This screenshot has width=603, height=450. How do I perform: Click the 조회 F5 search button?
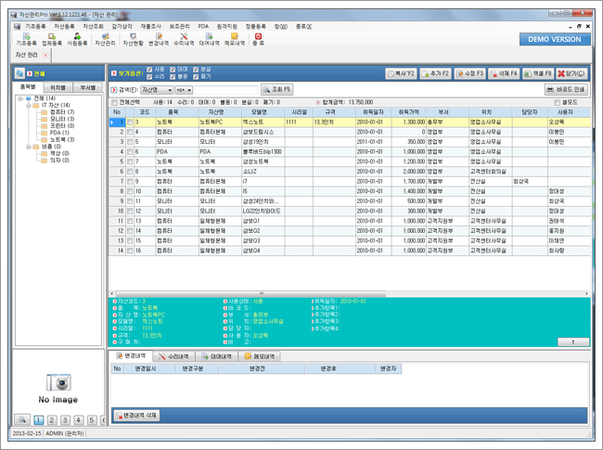[277, 90]
